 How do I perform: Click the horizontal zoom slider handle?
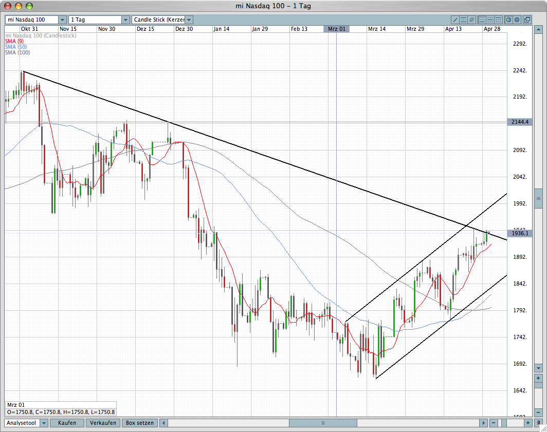click(504, 423)
